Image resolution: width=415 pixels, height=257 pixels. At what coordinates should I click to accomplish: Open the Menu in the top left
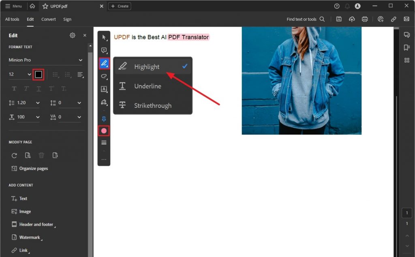(x=13, y=6)
